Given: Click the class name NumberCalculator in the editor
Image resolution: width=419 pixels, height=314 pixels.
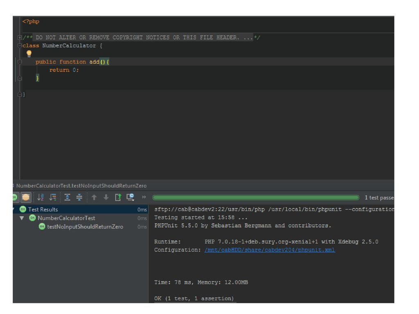Looking at the screenshot, I should pos(69,46).
